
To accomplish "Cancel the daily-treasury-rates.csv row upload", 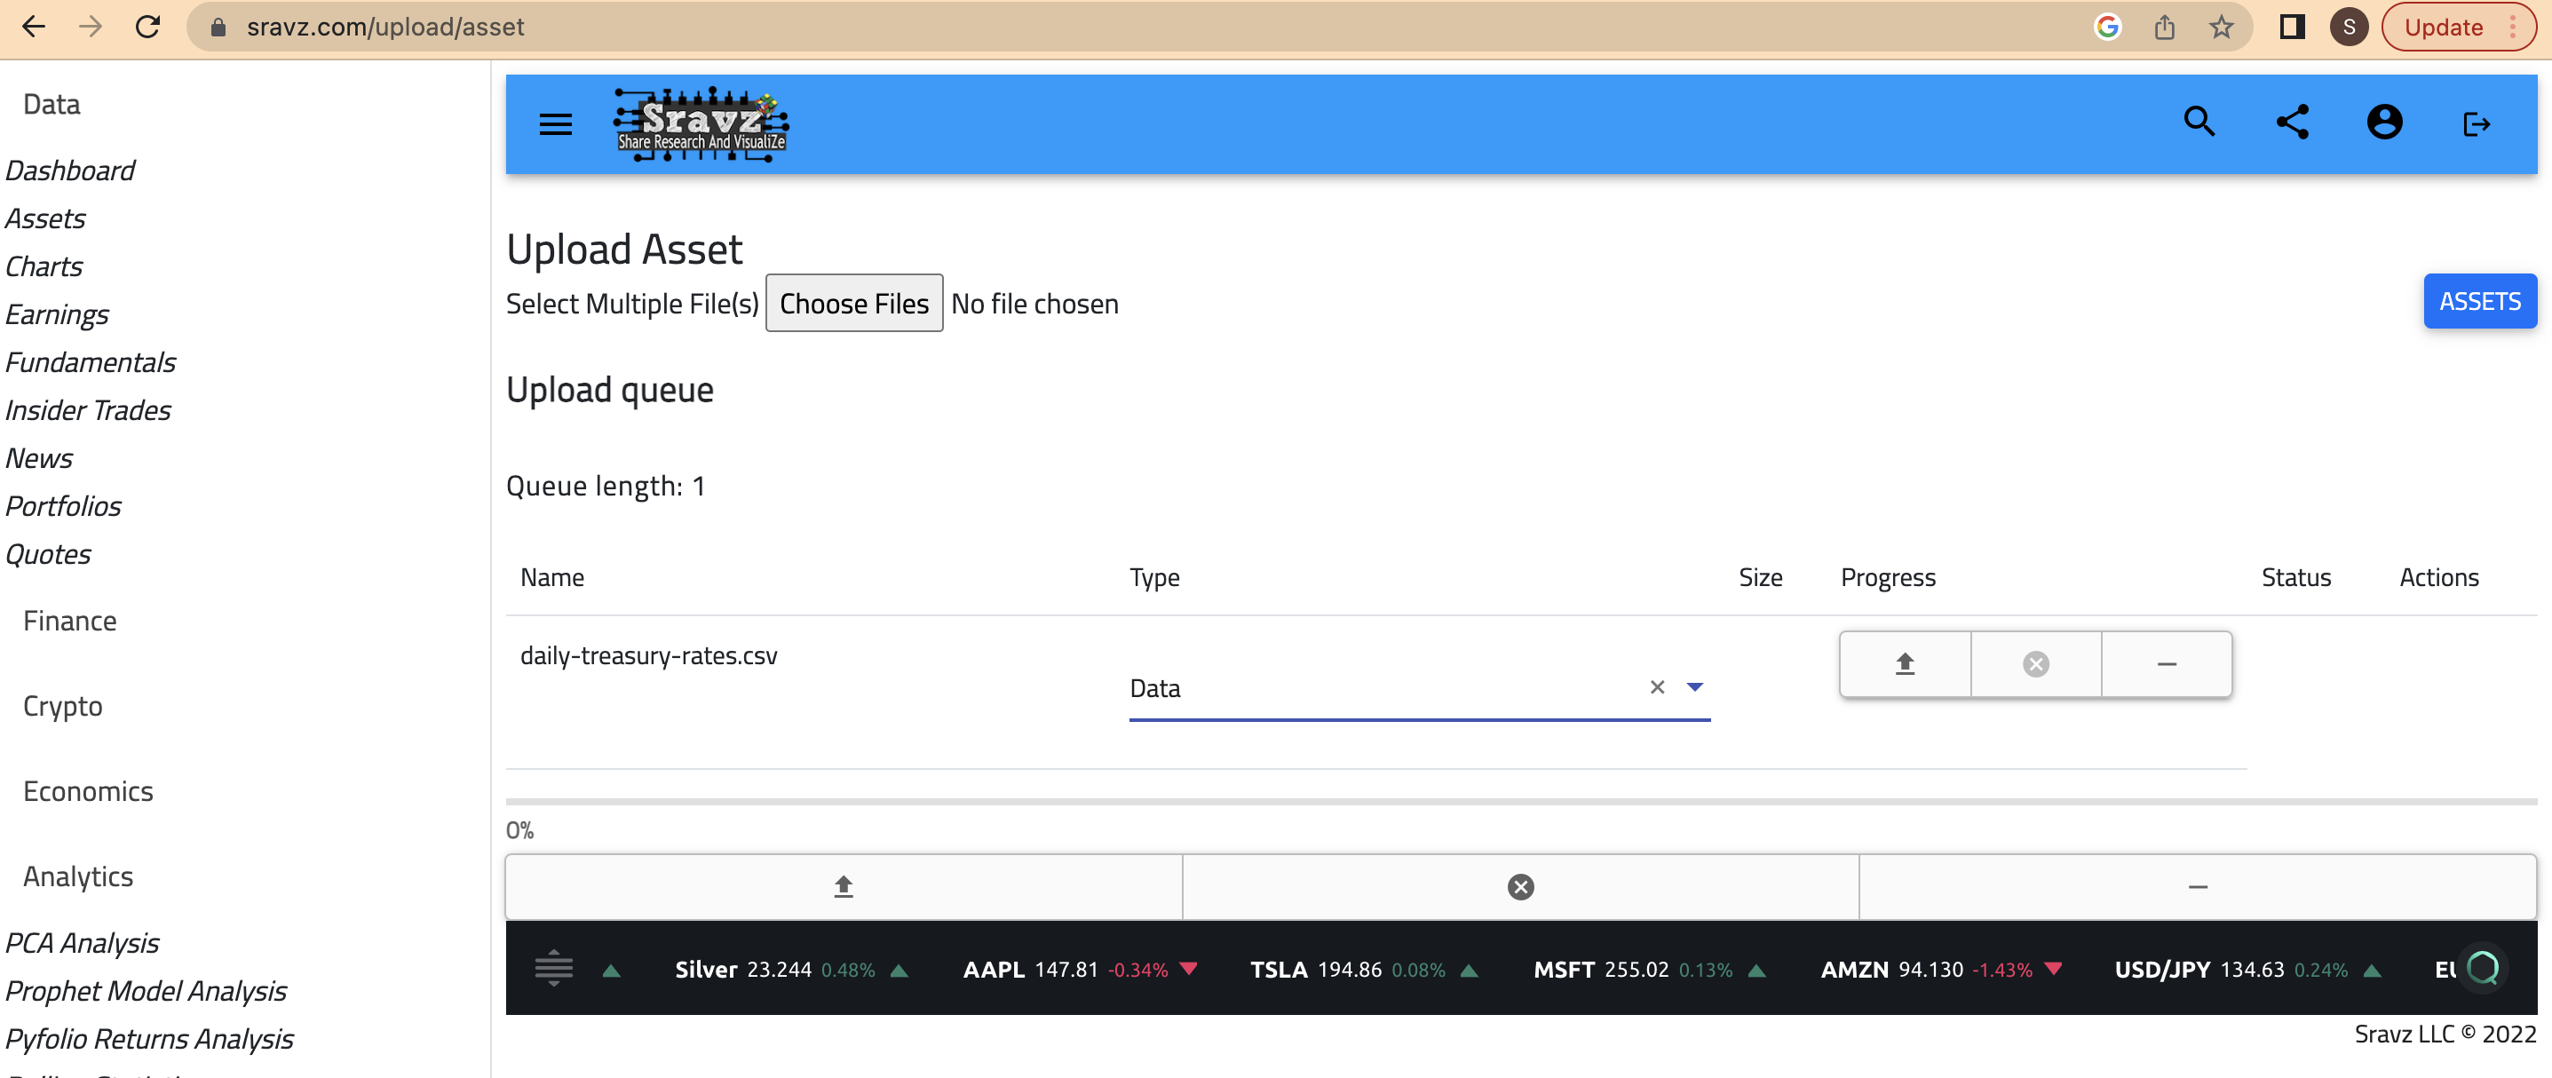I will coord(2036,664).
